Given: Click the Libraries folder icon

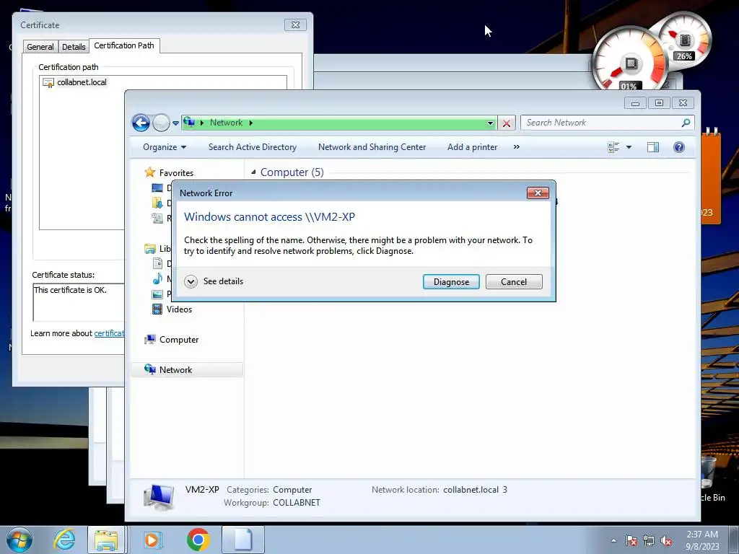Looking at the screenshot, I should point(150,249).
